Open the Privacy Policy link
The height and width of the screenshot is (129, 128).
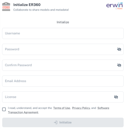point(81,108)
